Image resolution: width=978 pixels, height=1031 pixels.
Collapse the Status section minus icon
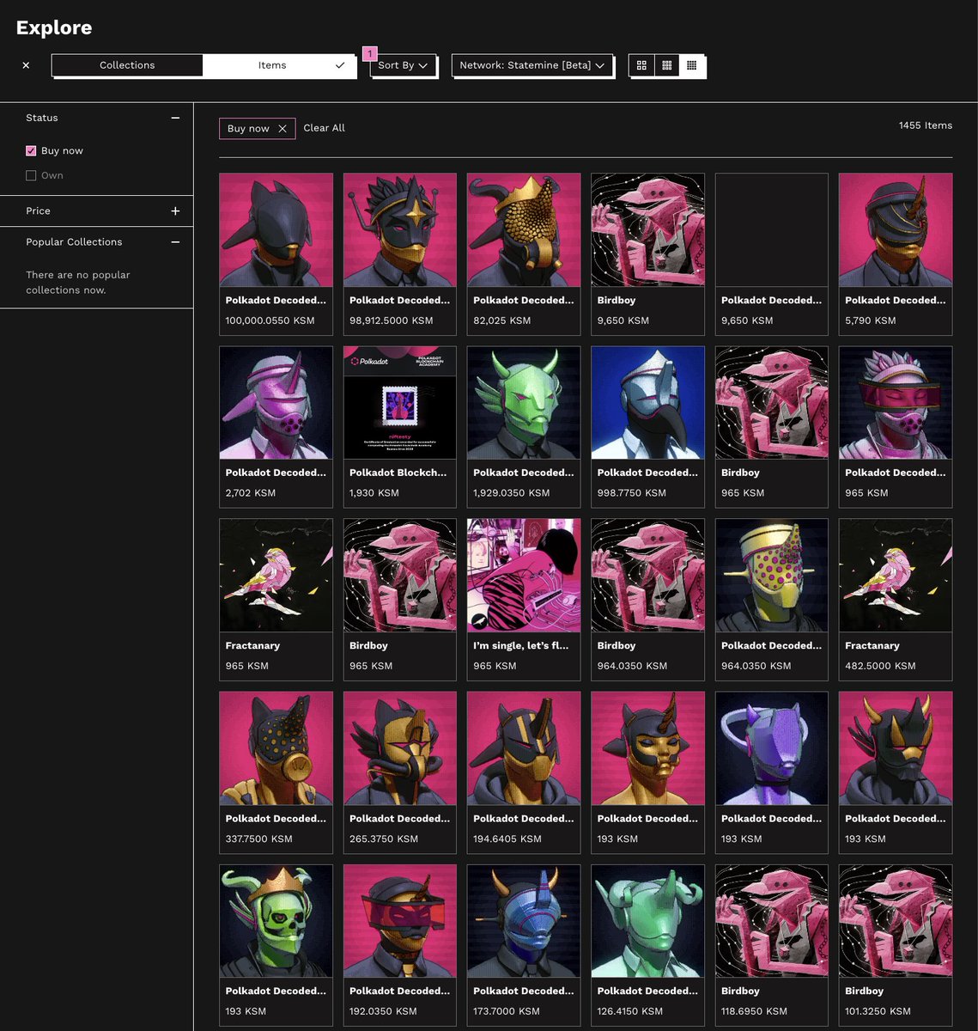pyautogui.click(x=175, y=118)
